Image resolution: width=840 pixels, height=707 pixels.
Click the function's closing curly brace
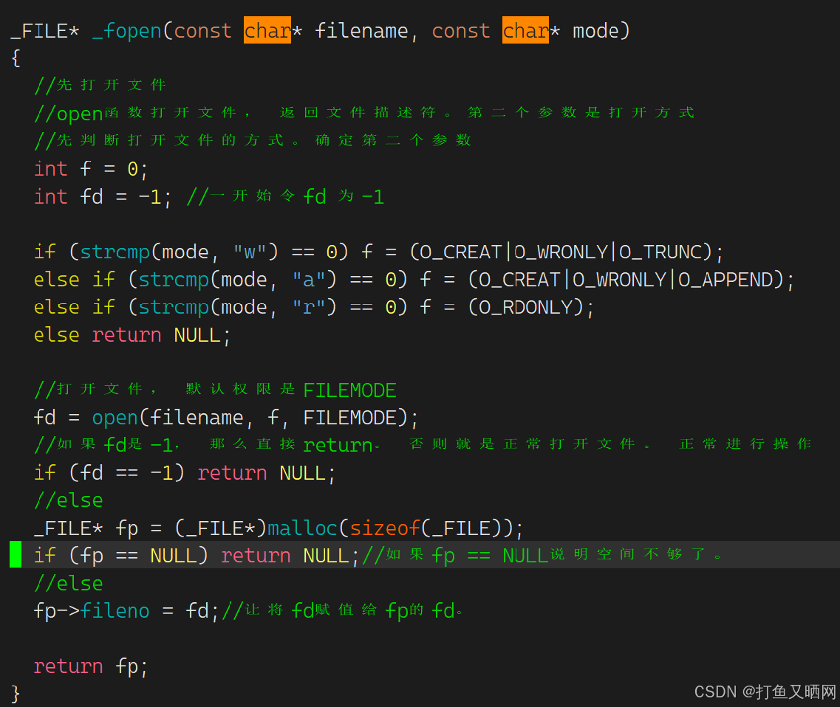pos(16,693)
